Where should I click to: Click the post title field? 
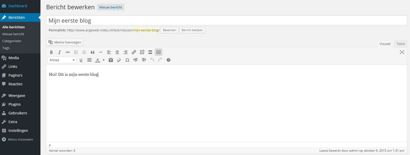pyautogui.click(x=226, y=21)
